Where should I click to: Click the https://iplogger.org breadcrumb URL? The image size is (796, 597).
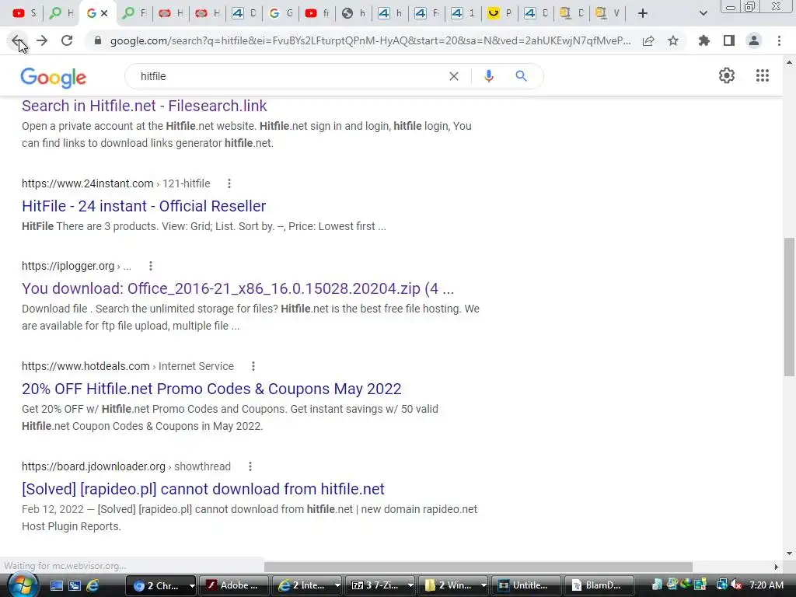click(68, 266)
